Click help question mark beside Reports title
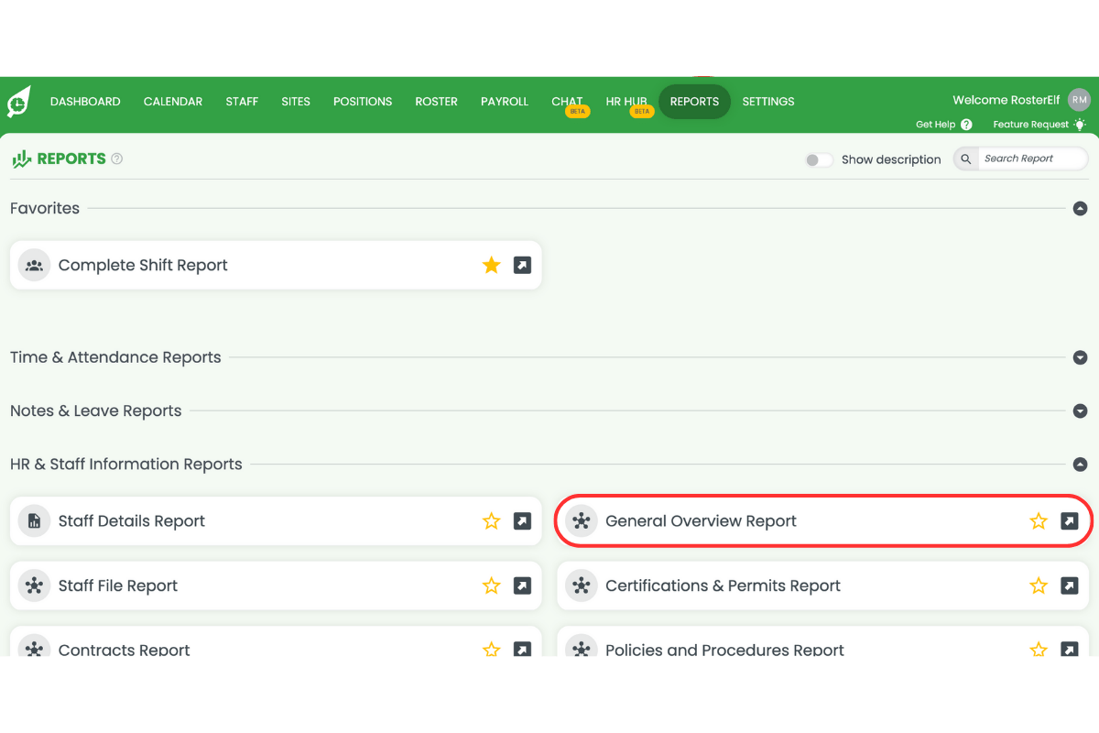1099x733 pixels. coord(117,159)
